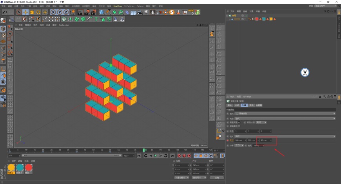The width and height of the screenshot is (341, 184).
Task: Click the orange S plugin icon
Action: tap(172, 13)
